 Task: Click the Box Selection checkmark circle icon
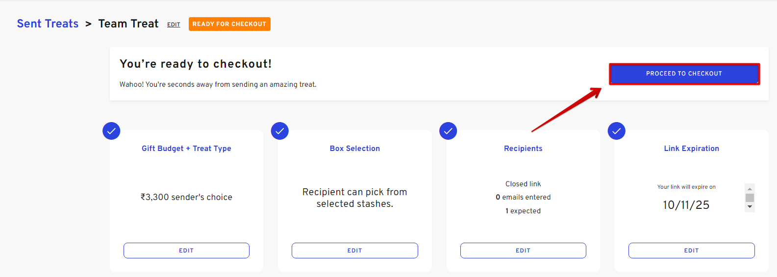click(x=280, y=131)
